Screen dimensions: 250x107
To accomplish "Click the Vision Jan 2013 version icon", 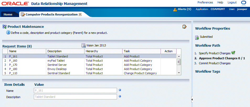I will pyautogui.click(x=84, y=45).
